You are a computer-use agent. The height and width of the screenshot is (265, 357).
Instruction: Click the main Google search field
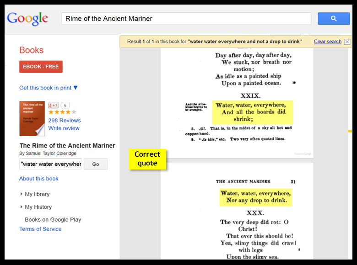click(x=186, y=19)
